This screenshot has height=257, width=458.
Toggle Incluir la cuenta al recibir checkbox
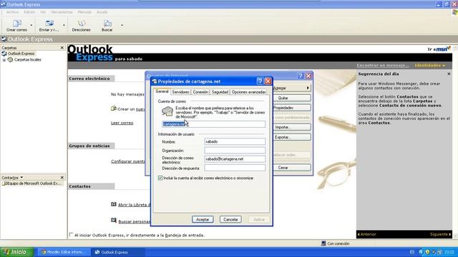(160, 178)
